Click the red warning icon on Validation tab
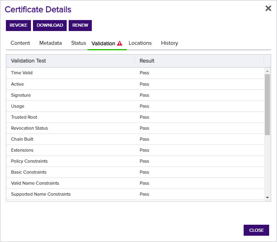 tap(120, 43)
